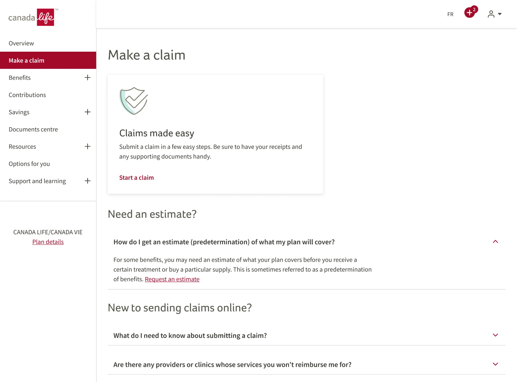Click the shield checkmark claims icon
The width and height of the screenshot is (517, 382).
pyautogui.click(x=134, y=101)
